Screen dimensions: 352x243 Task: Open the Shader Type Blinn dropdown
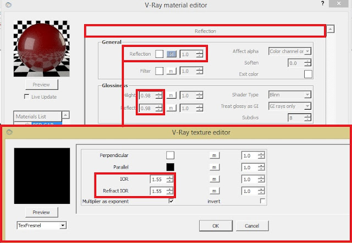pos(290,95)
